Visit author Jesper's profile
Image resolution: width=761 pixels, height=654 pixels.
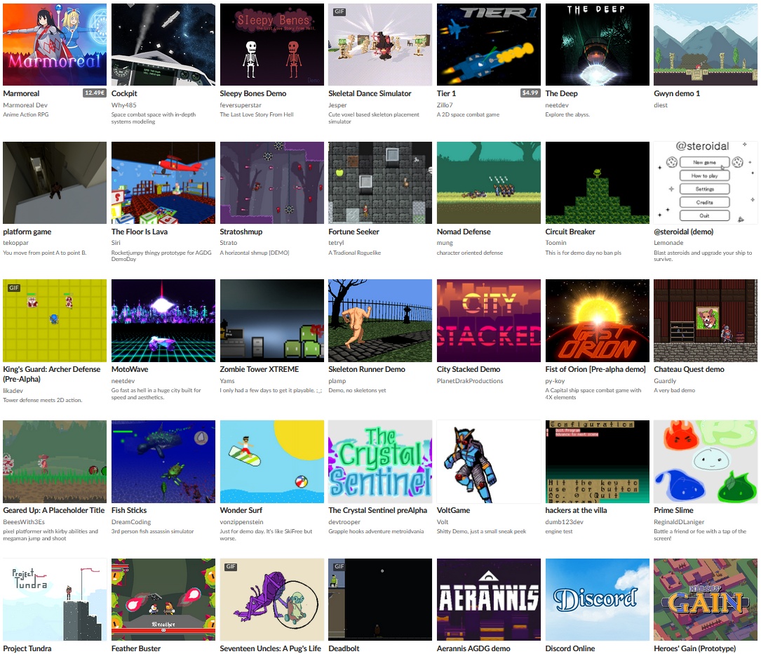[337, 105]
